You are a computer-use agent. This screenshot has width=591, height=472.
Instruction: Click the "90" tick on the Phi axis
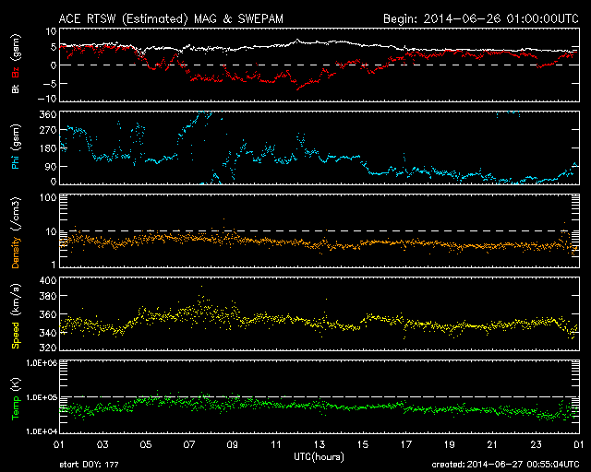(51, 166)
